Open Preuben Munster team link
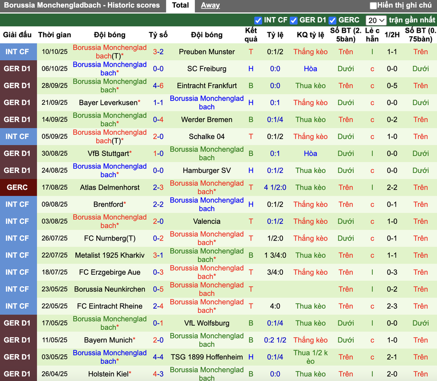 pyautogui.click(x=207, y=52)
